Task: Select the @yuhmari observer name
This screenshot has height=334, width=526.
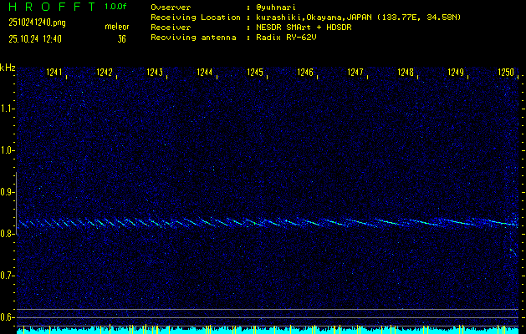Action: pos(281,7)
